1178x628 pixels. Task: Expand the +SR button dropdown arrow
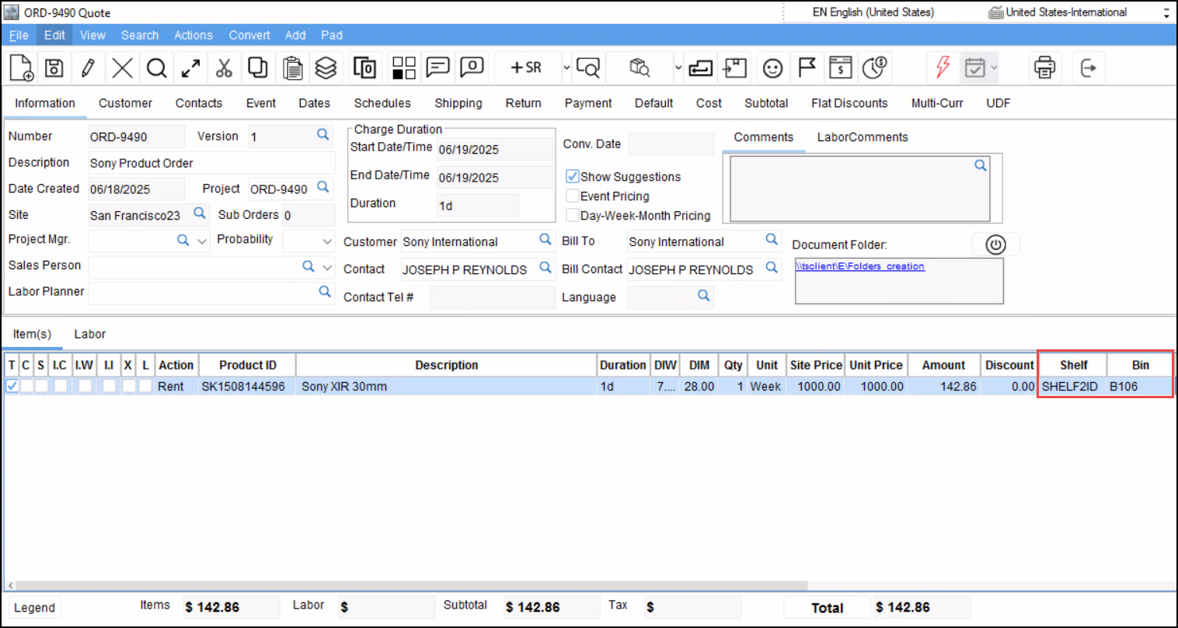coord(566,68)
